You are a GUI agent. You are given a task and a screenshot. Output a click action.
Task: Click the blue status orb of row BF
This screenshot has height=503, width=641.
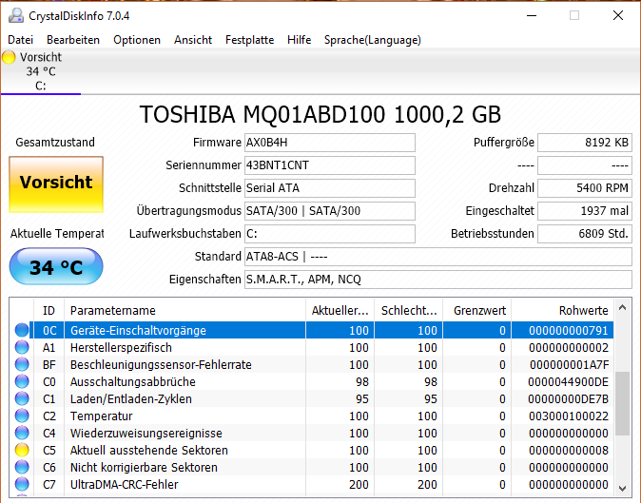click(x=22, y=364)
